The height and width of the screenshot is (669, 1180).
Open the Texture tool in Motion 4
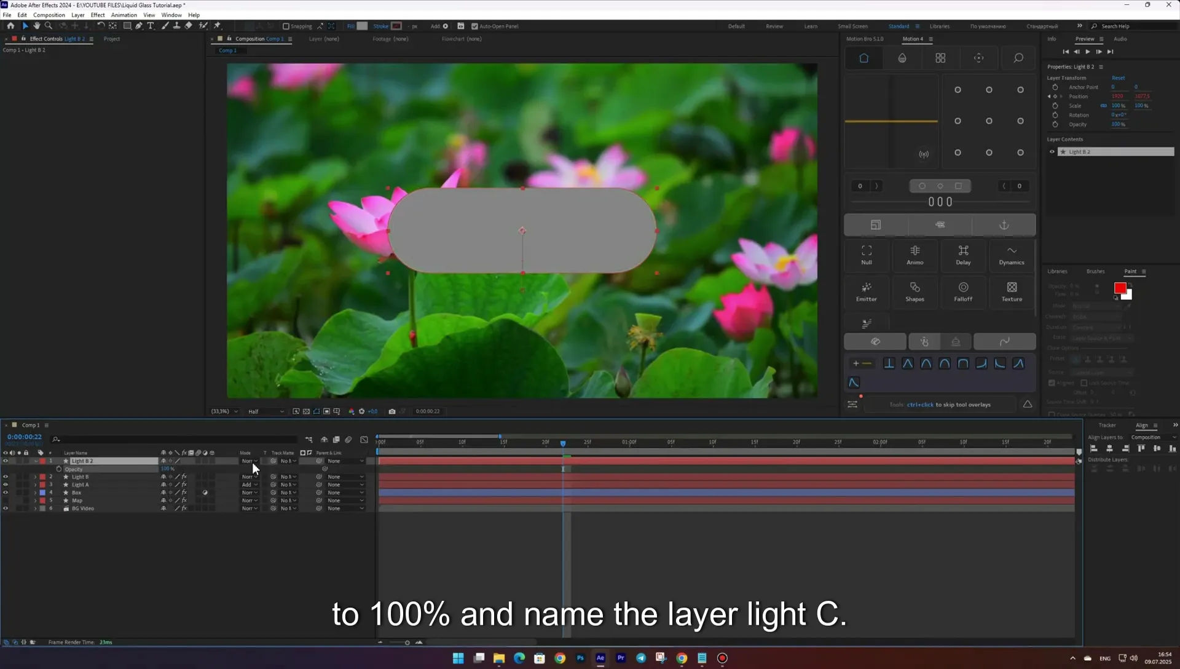[x=1012, y=291]
